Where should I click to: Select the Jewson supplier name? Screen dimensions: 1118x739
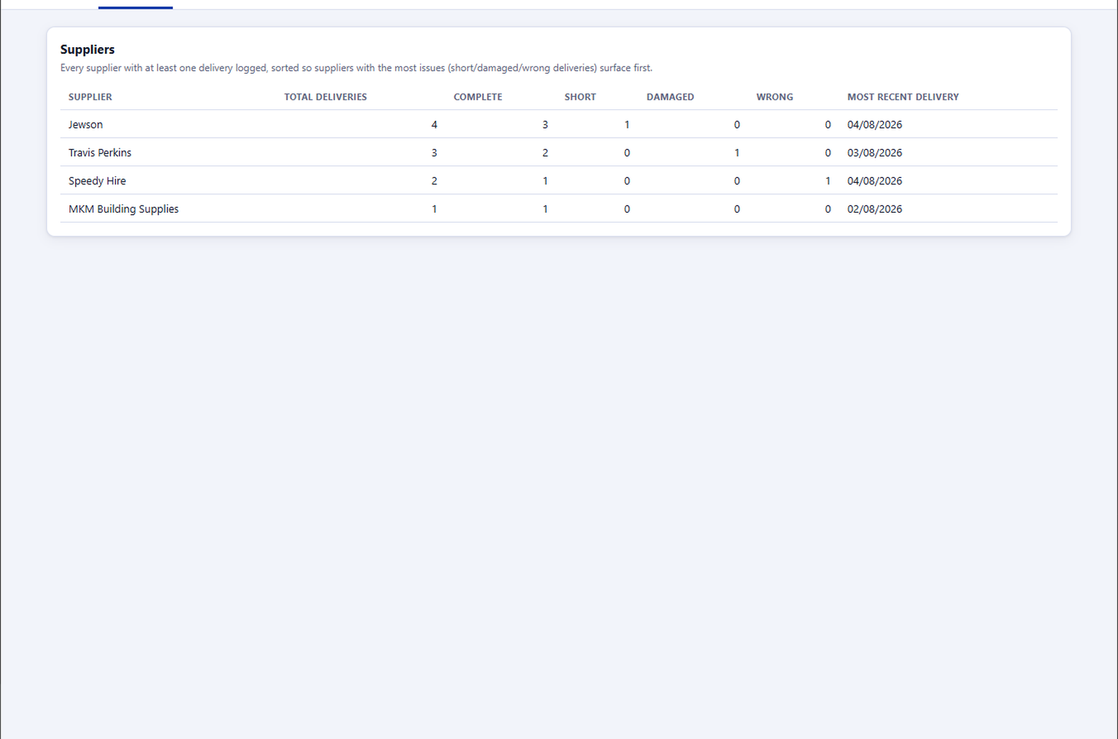click(86, 125)
